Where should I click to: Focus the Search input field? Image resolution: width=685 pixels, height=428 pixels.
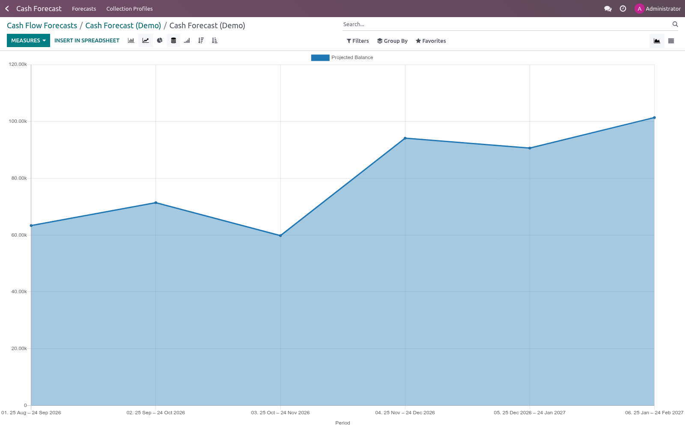click(x=506, y=24)
